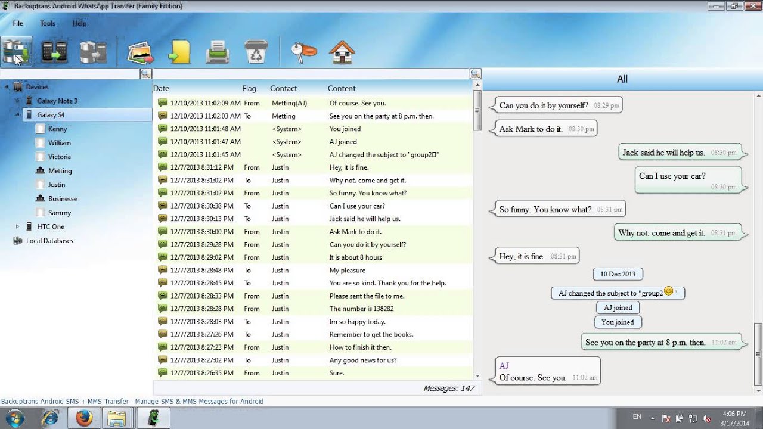This screenshot has height=429, width=763.
Task: Open the Tools menu
Action: click(x=48, y=23)
